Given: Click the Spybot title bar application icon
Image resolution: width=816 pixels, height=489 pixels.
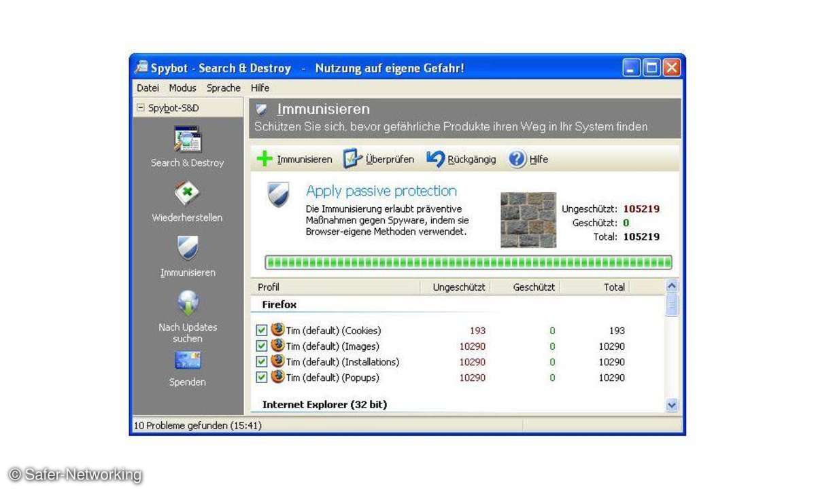Looking at the screenshot, I should (141, 67).
